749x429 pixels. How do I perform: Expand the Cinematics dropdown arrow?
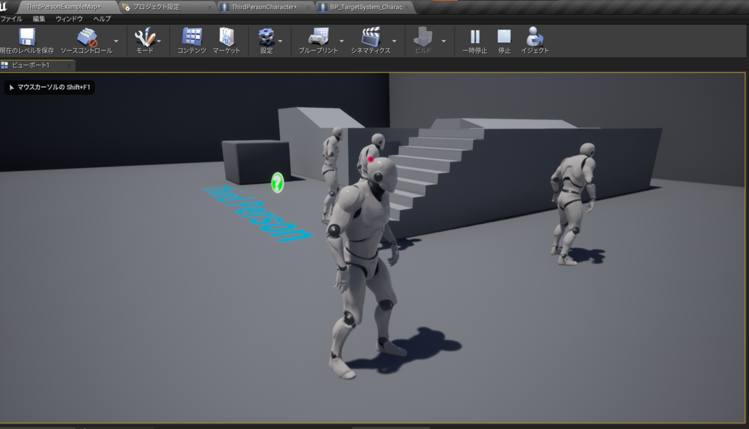pyautogui.click(x=396, y=41)
